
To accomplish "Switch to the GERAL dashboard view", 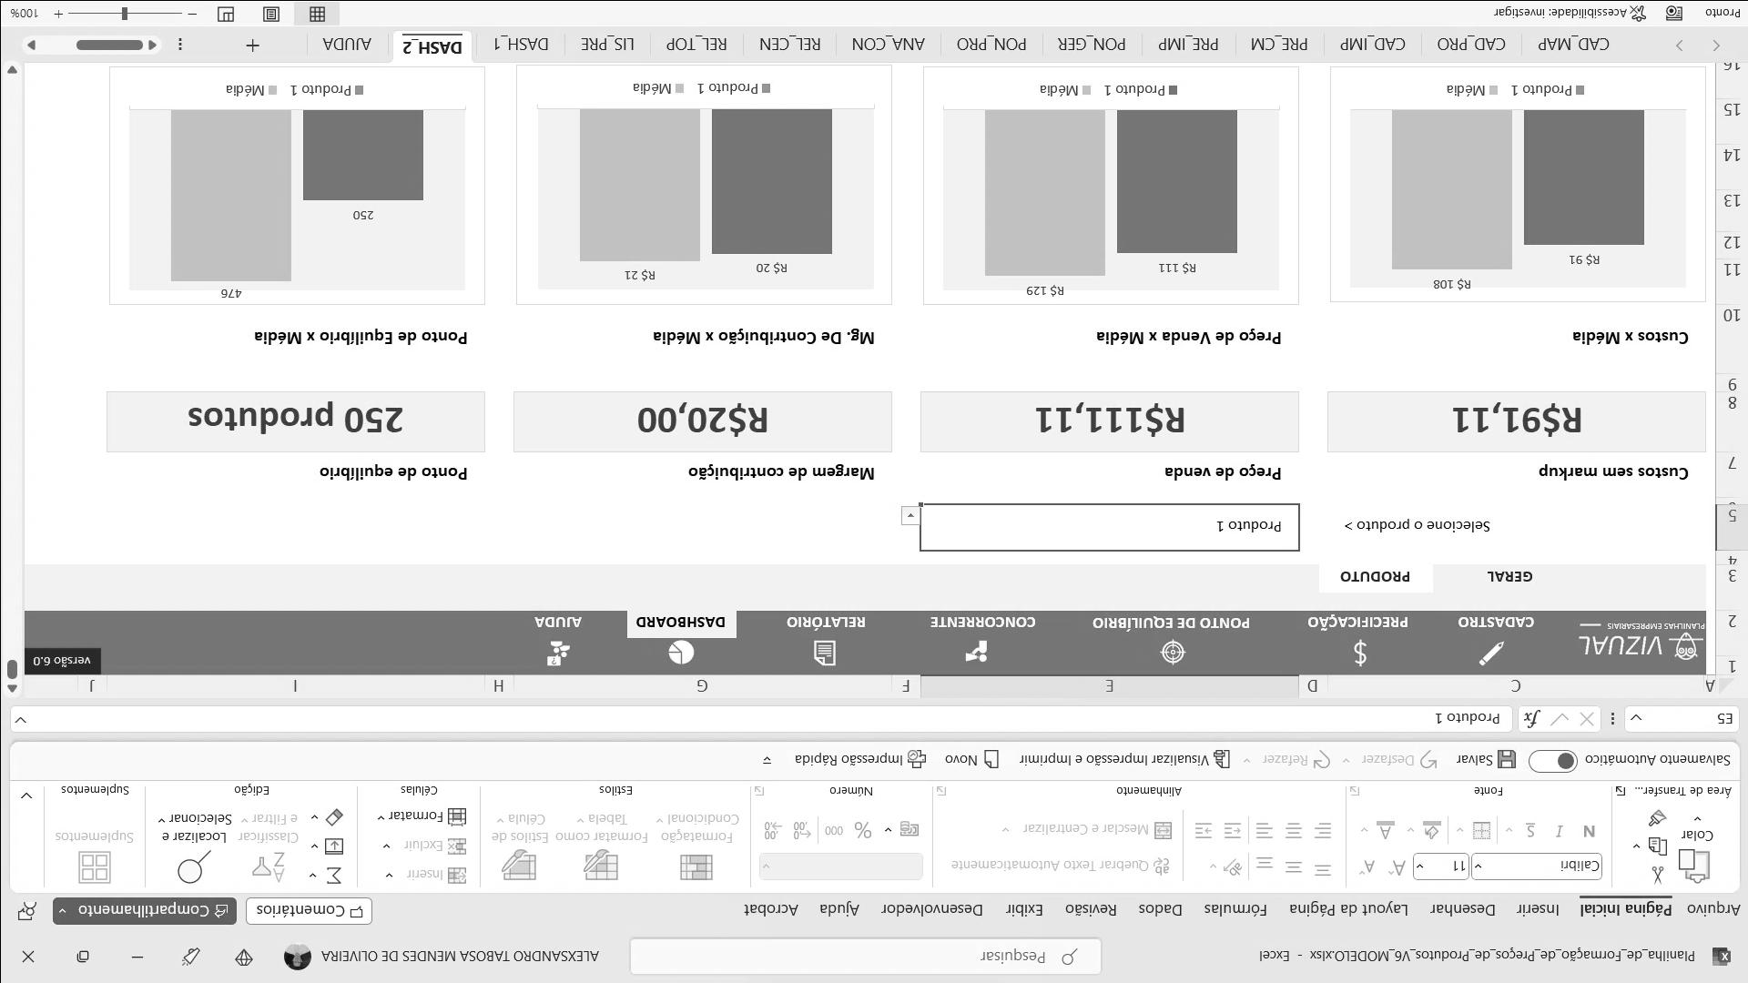I will (1510, 577).
